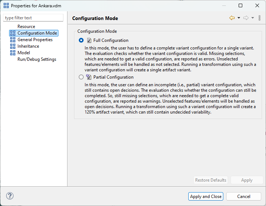Select the Partial Configuration radio button
Image resolution: width=266 pixels, height=206 pixels.
(x=81, y=77)
